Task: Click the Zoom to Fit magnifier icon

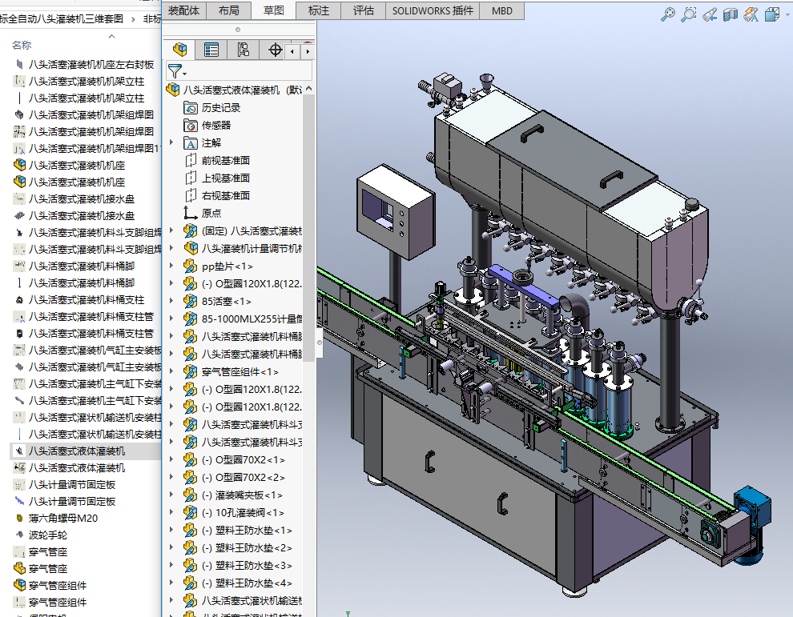Action: click(667, 14)
